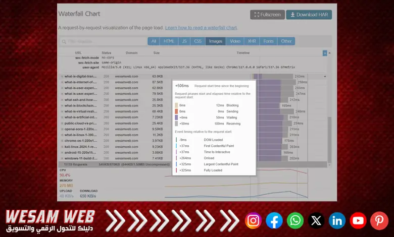Click the Timeline column header

click(x=243, y=53)
